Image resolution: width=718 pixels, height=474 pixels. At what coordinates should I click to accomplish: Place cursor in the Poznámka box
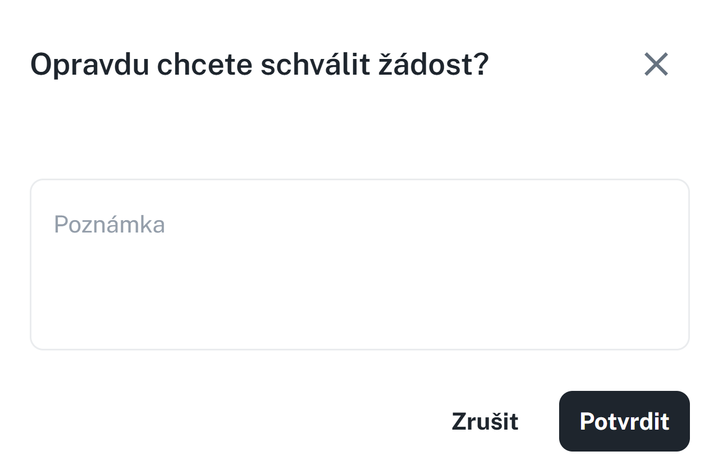point(359,265)
